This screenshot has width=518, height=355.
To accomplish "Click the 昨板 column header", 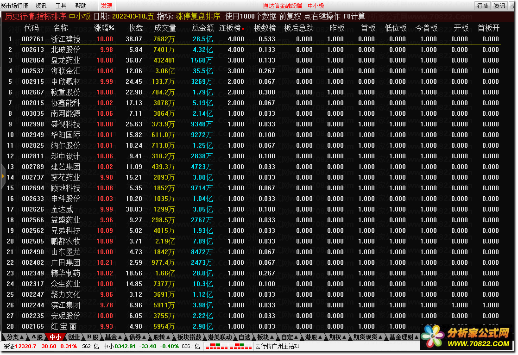I will click(337, 28).
